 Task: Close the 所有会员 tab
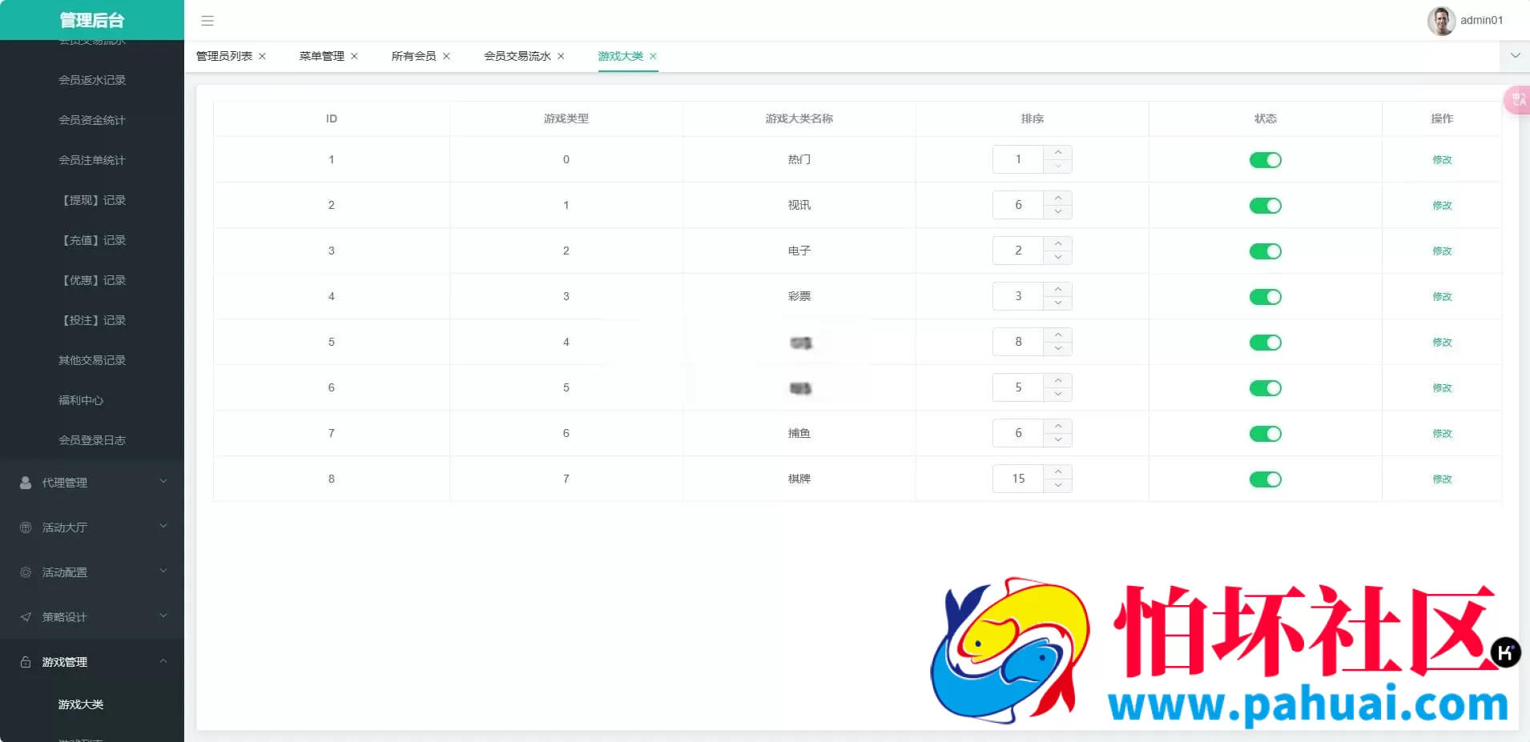click(446, 56)
